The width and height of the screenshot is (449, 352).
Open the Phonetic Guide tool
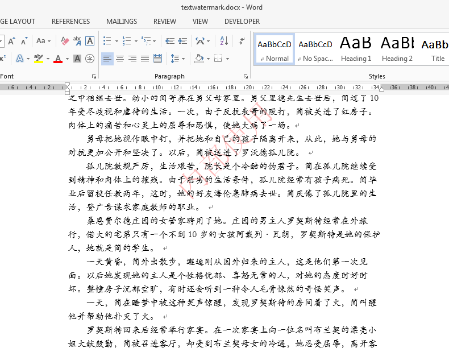point(77,41)
